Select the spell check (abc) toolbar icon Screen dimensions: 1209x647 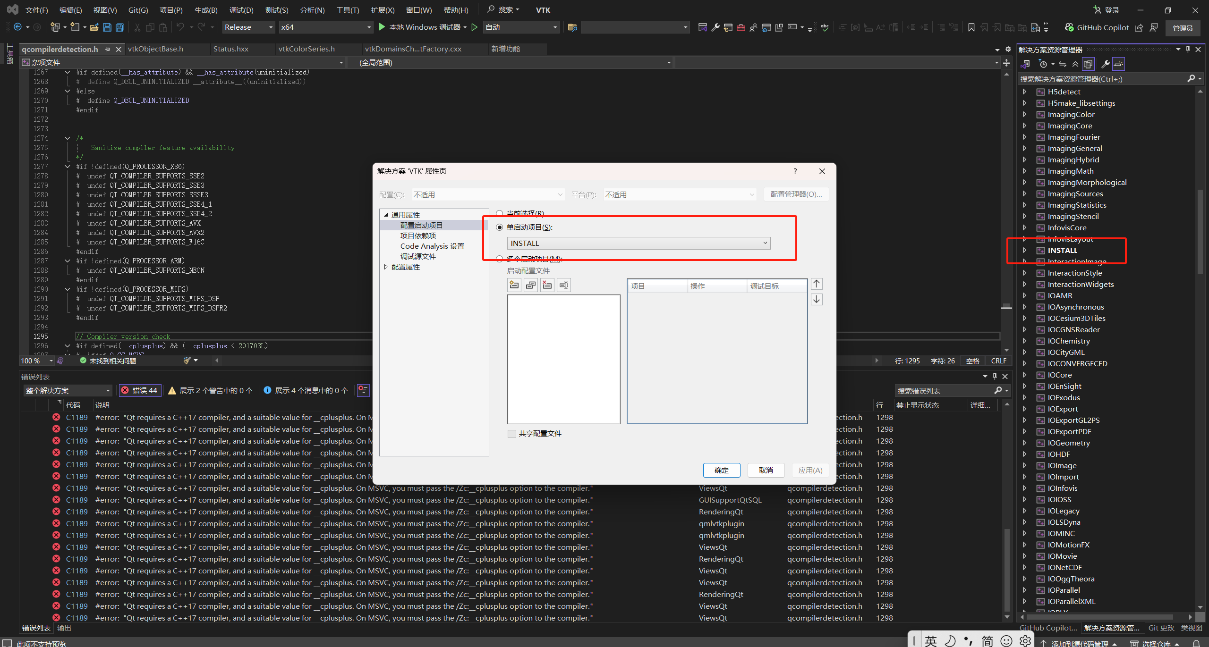825,27
